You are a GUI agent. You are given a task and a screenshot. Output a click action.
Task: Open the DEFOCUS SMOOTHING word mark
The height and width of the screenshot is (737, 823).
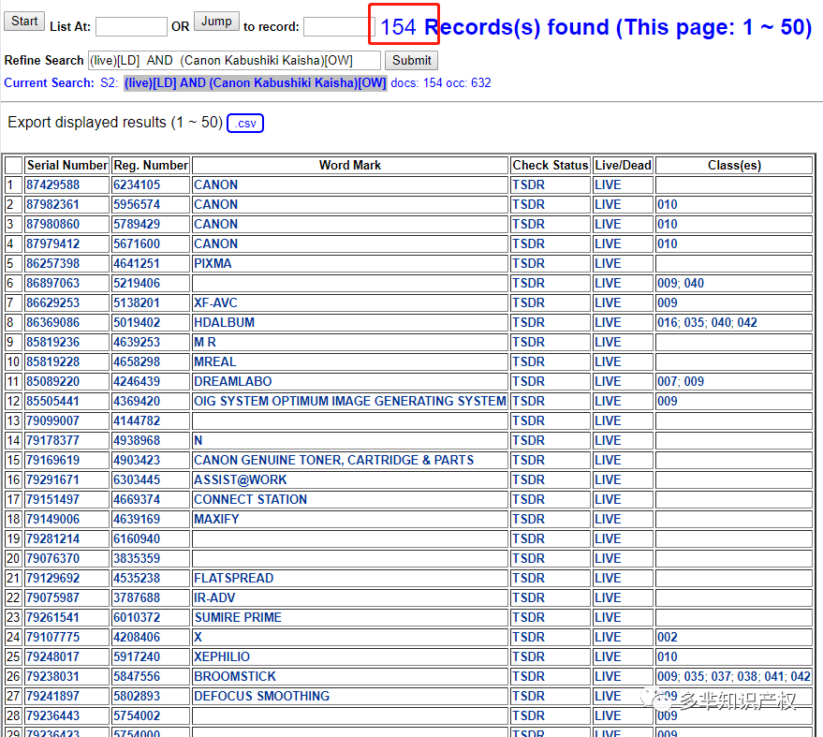click(262, 697)
